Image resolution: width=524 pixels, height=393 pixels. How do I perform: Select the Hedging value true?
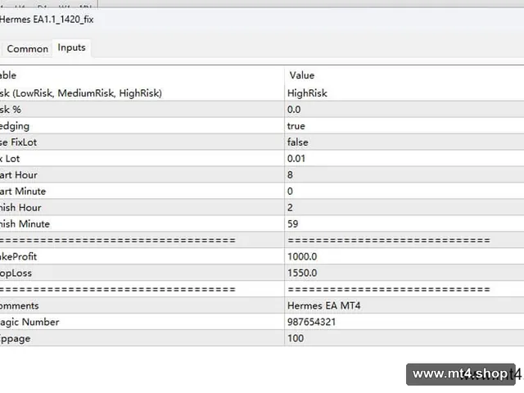[404, 125]
